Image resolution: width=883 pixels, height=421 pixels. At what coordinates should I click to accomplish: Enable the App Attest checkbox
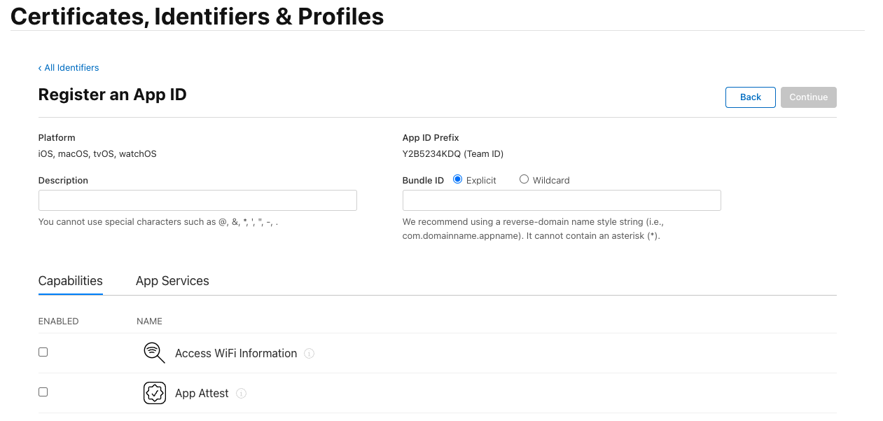[x=43, y=392]
